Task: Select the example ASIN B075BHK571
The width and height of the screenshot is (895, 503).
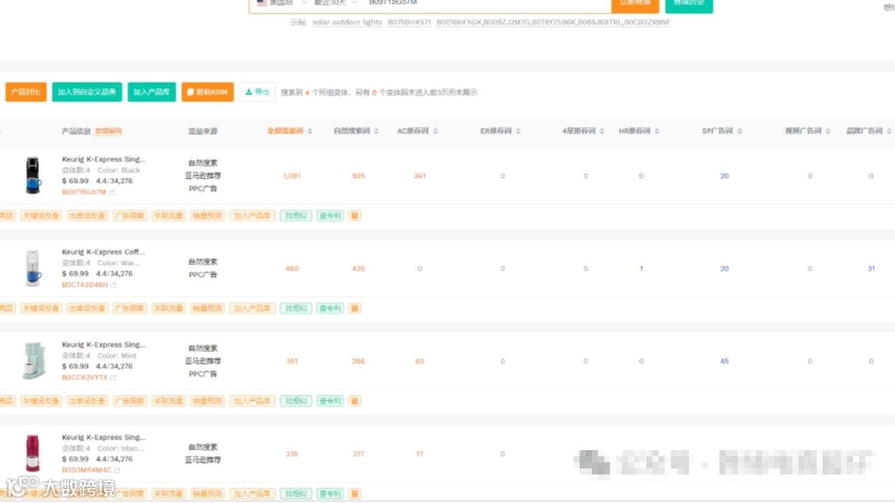Action: pyautogui.click(x=409, y=22)
